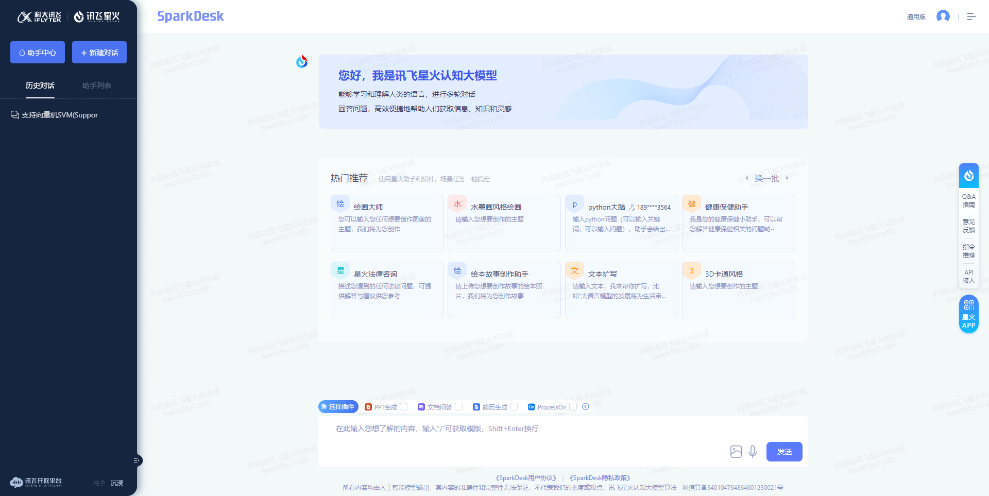Switch to the 助手列表 tab
Viewport: 989px width, 496px height.
tap(96, 85)
